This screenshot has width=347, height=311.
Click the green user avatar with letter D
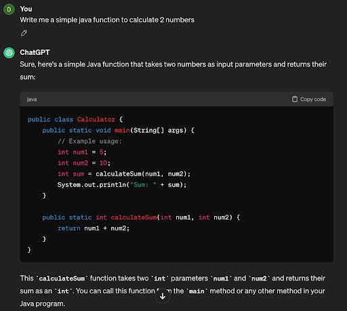(x=9, y=9)
